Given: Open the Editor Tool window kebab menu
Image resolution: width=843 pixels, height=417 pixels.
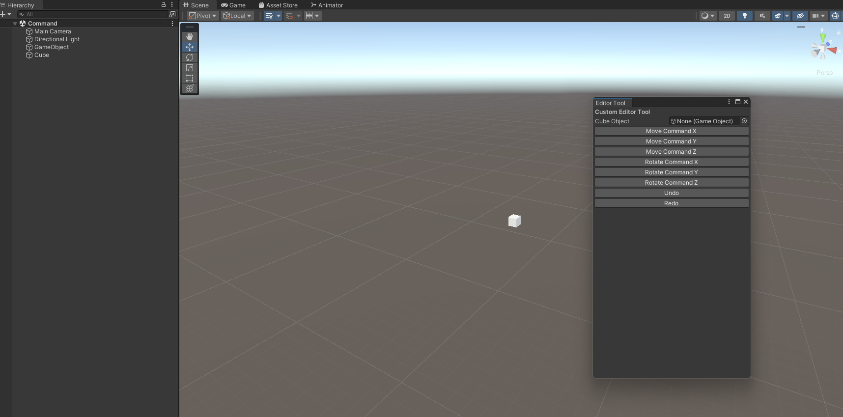Looking at the screenshot, I should [729, 102].
